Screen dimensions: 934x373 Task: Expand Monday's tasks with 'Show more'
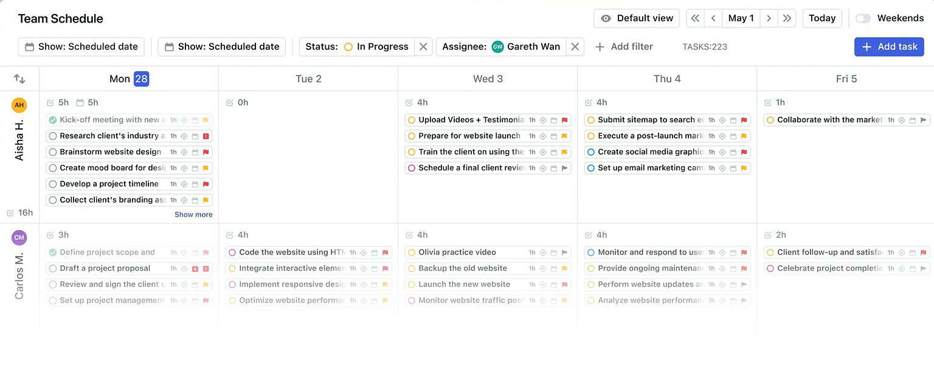point(193,214)
